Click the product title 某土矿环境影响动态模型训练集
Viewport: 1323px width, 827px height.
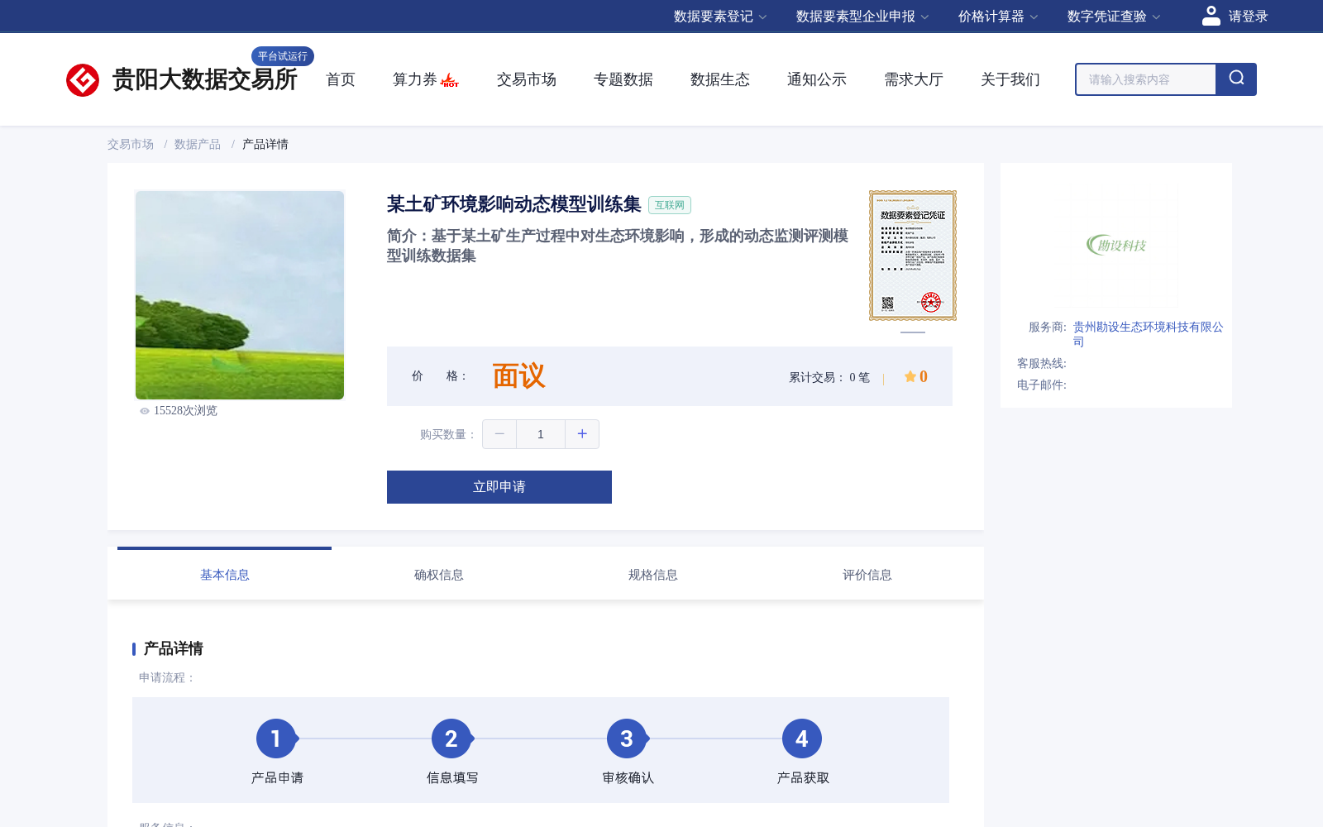514,204
